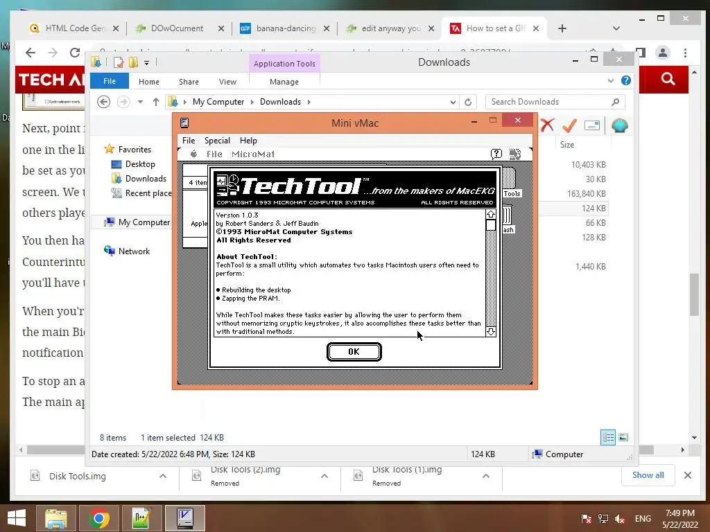Viewport: 710px width, 532px height.
Task: Click the rename toolbar icon
Action: pyautogui.click(x=592, y=125)
